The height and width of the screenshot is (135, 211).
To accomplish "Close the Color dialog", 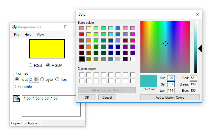I will pos(198,14).
